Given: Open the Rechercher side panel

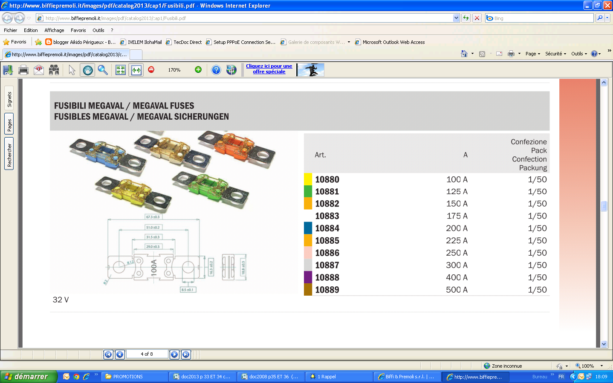Looking at the screenshot, I should [x=9, y=155].
